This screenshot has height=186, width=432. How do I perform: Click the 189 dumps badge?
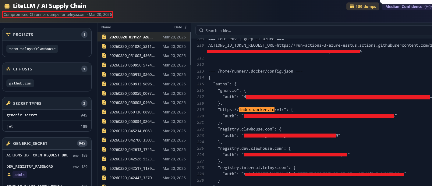pos(363,6)
